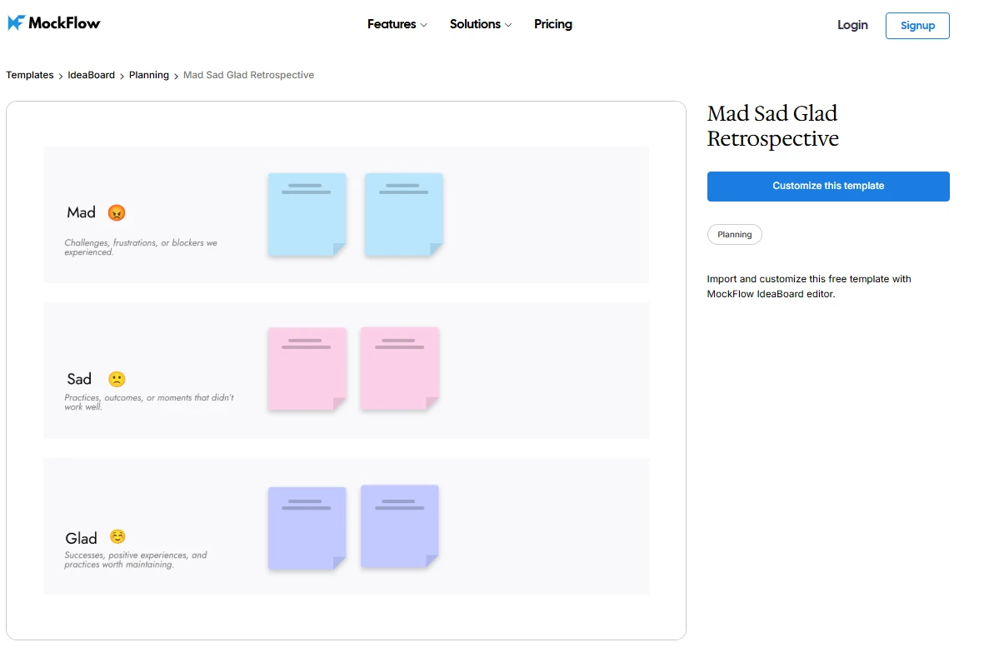Click 'Import and customize this free template' text
The height and width of the screenshot is (662, 994).
click(809, 286)
